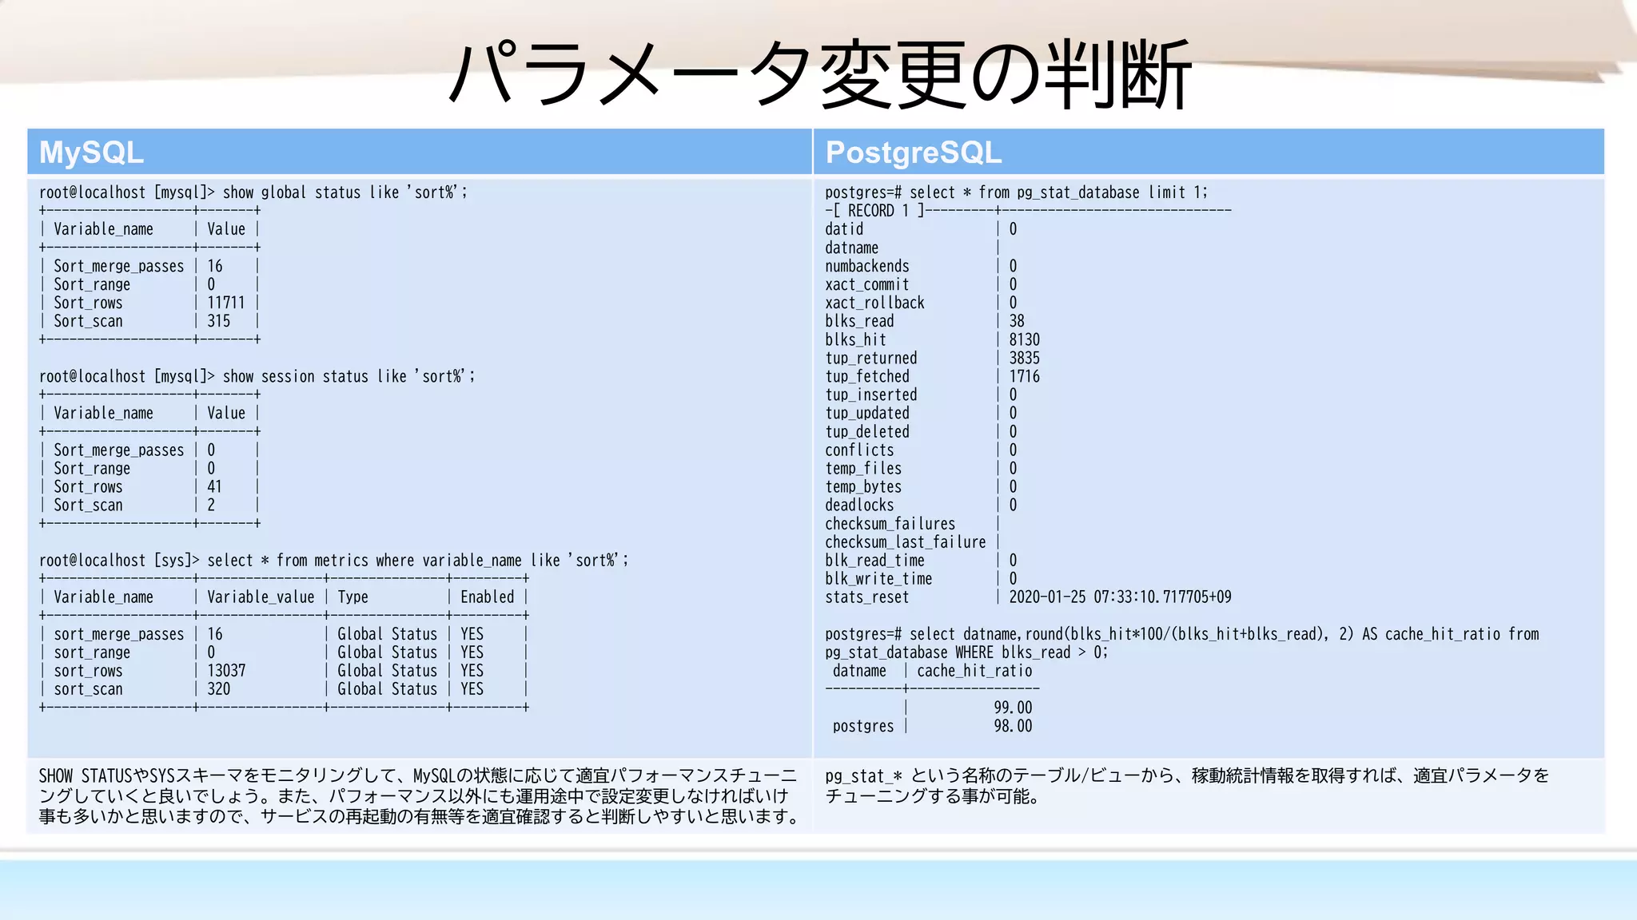This screenshot has height=920, width=1637.
Task: Click the checksum_failures field name
Action: click(890, 524)
